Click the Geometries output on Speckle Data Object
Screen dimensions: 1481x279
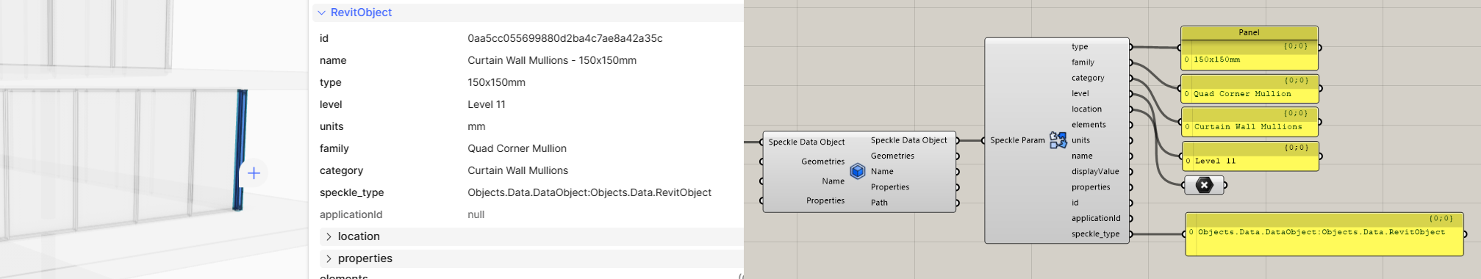[x=892, y=156]
